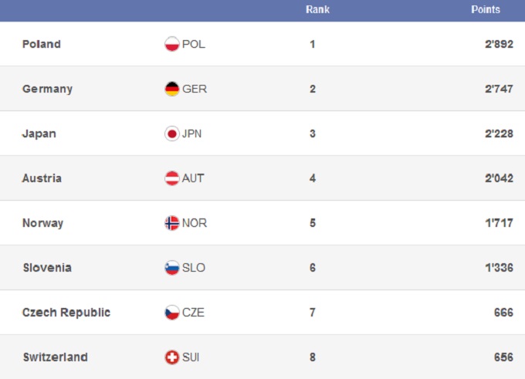525x379 pixels.
Task: Click the Switzerland flag icon
Action: tap(172, 357)
